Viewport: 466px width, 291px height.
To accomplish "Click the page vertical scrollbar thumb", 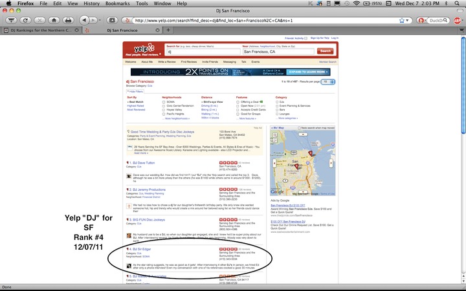I will pos(463,85).
